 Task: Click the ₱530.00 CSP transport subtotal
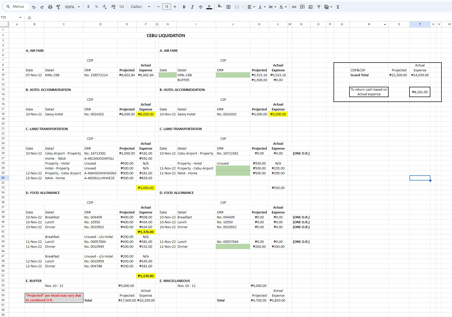278,188
